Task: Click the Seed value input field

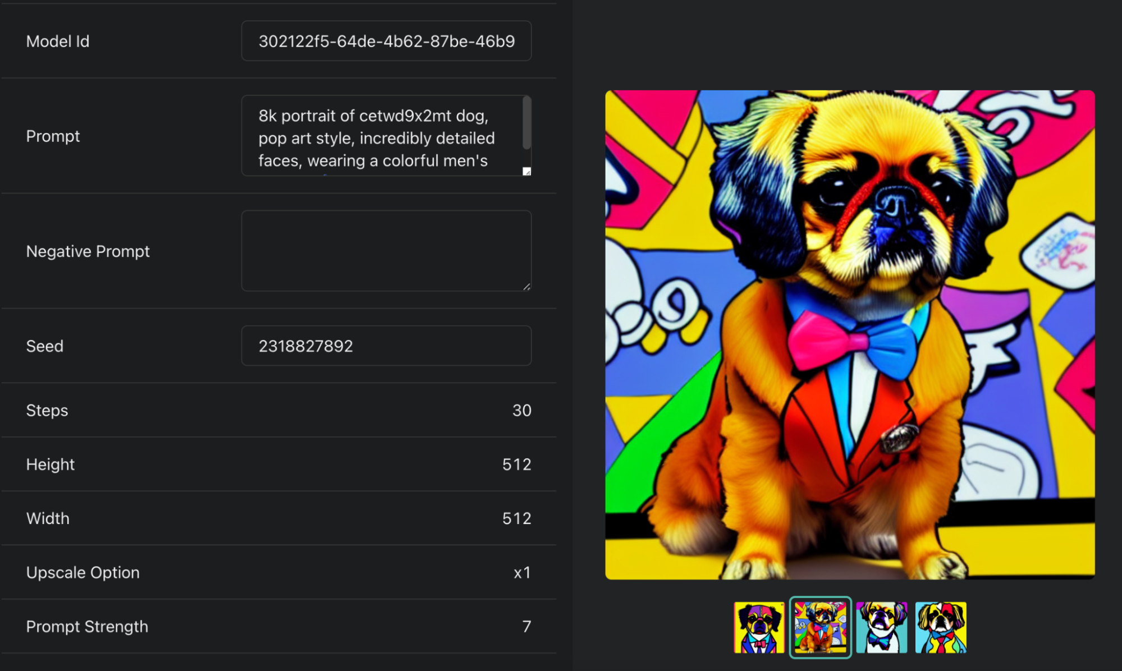Action: tap(388, 347)
